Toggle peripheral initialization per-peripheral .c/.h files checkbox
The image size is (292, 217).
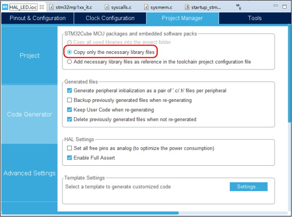tap(70, 90)
